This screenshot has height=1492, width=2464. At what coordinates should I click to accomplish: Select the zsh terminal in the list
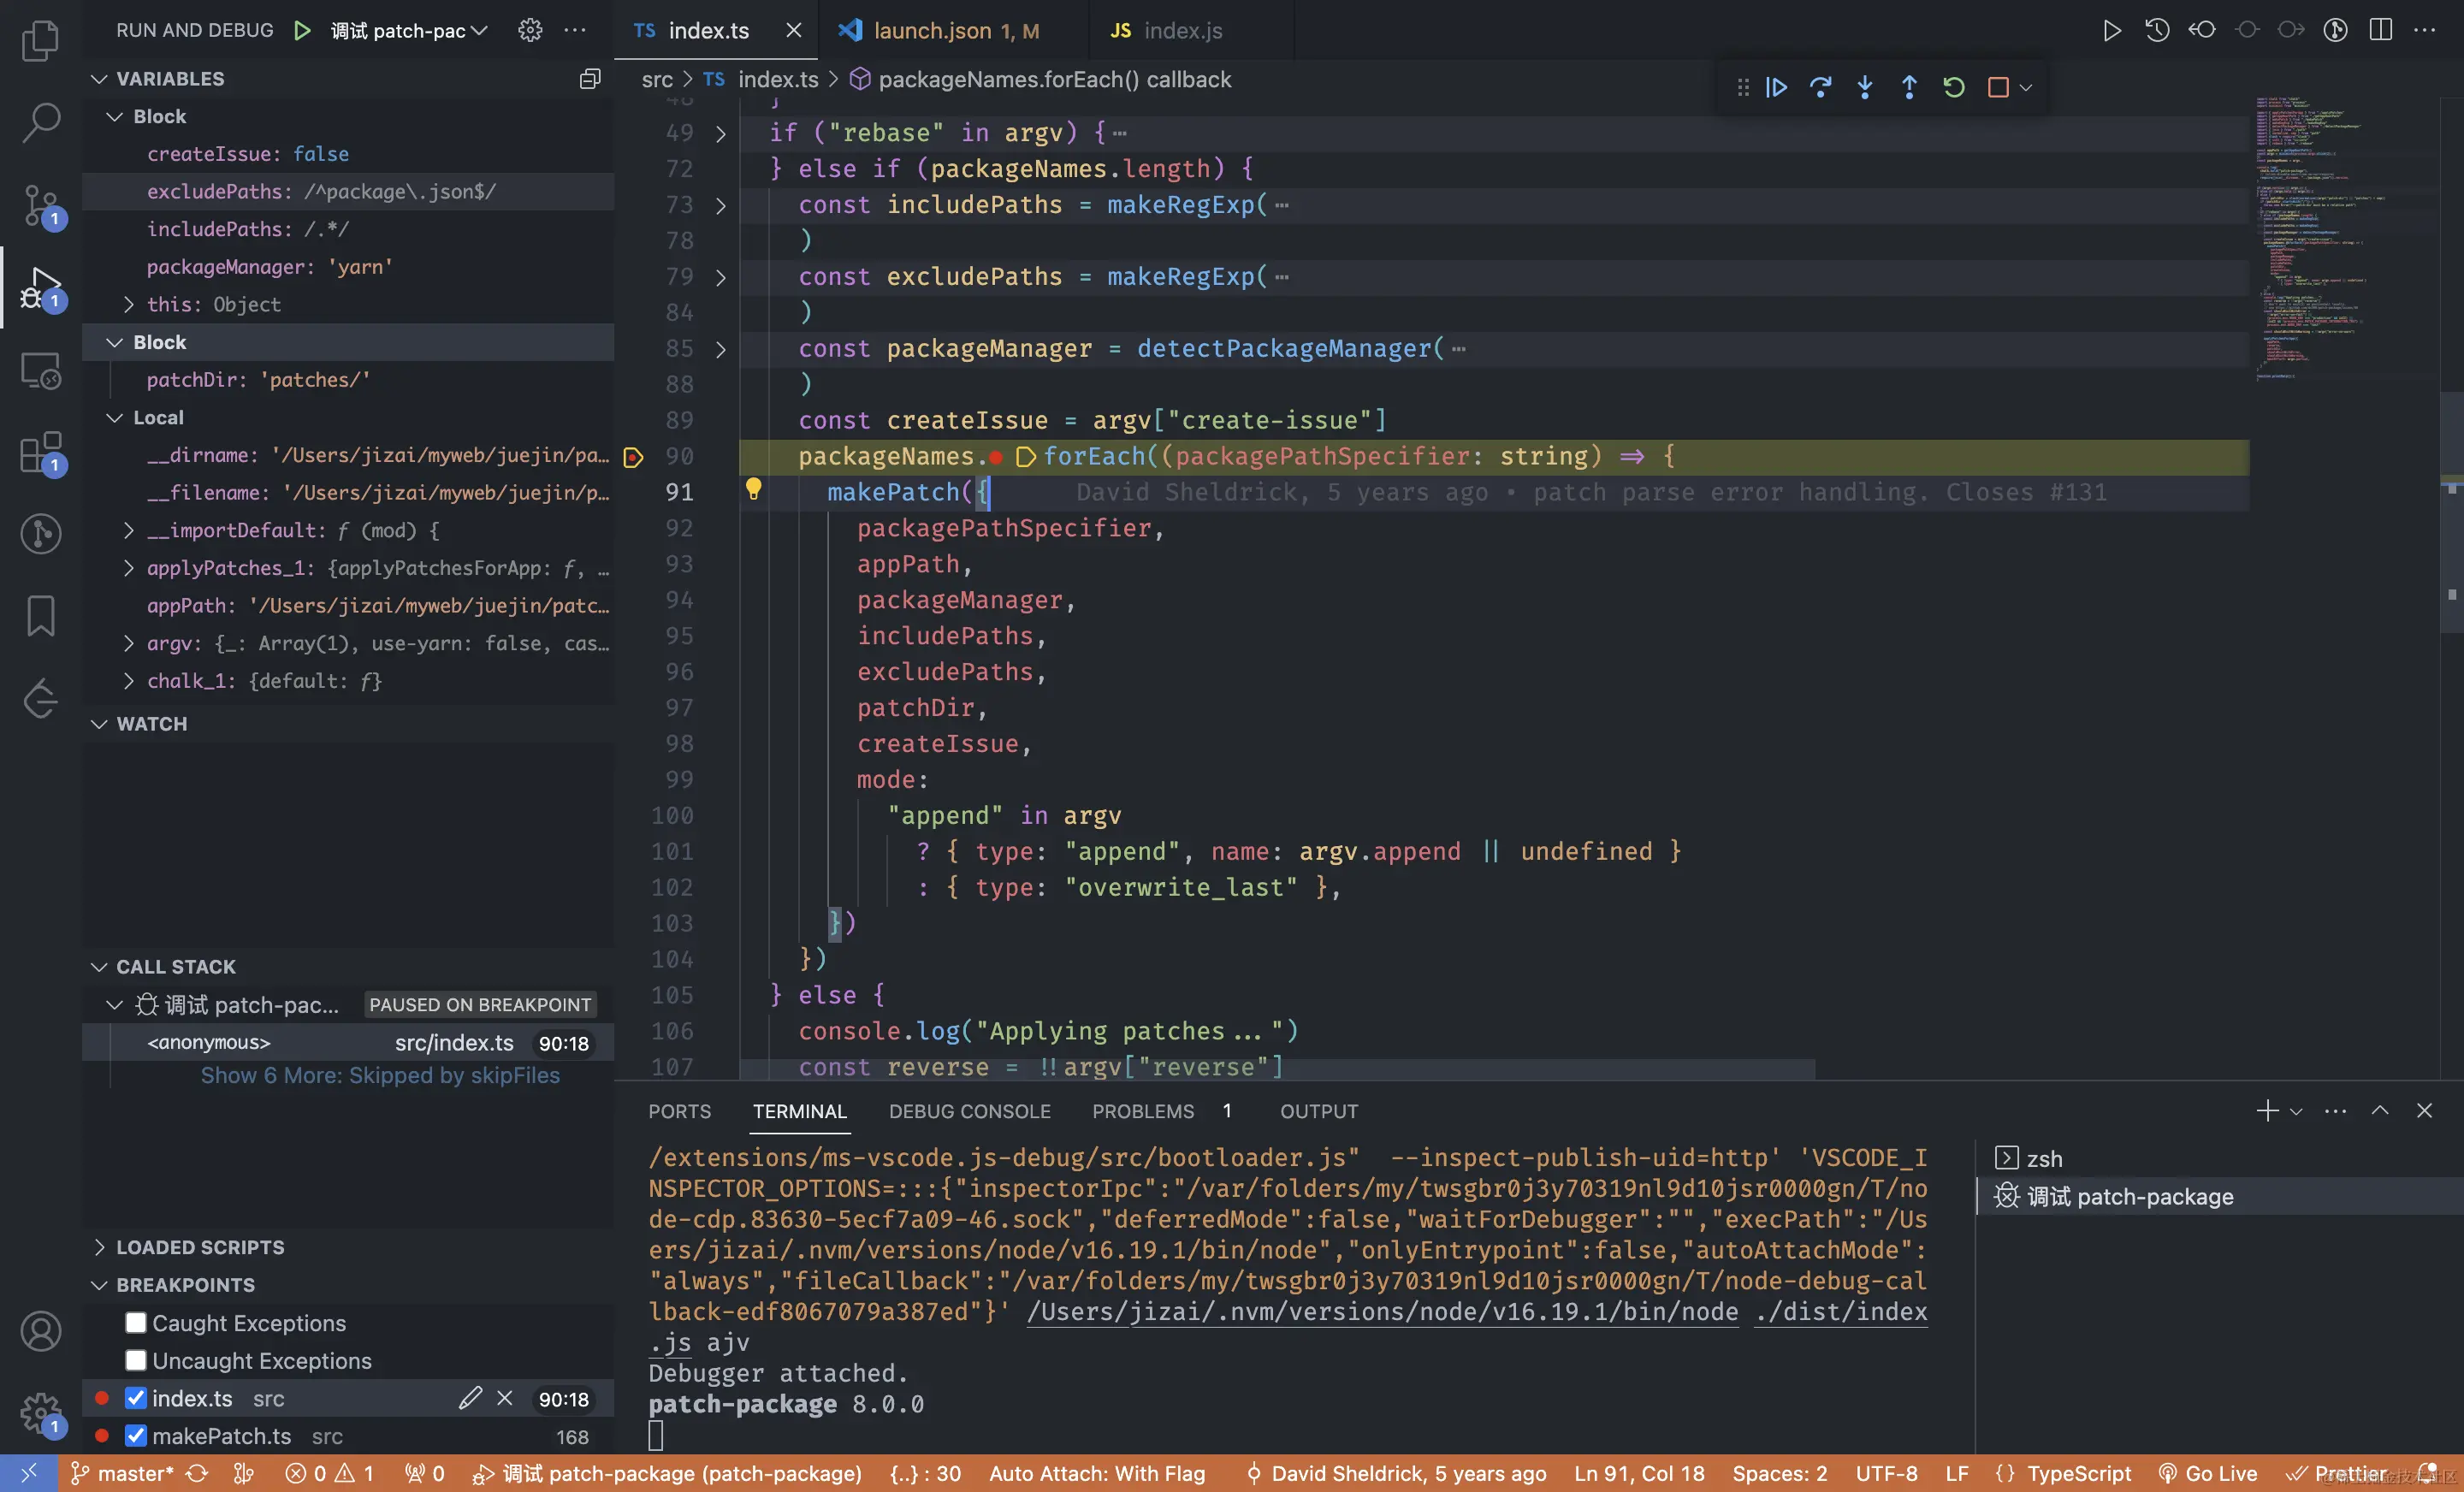(x=2219, y=1158)
